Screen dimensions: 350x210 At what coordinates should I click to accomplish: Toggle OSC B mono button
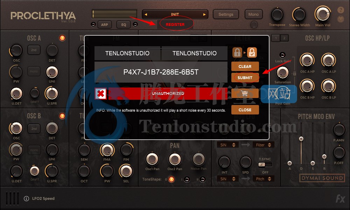tap(34, 150)
